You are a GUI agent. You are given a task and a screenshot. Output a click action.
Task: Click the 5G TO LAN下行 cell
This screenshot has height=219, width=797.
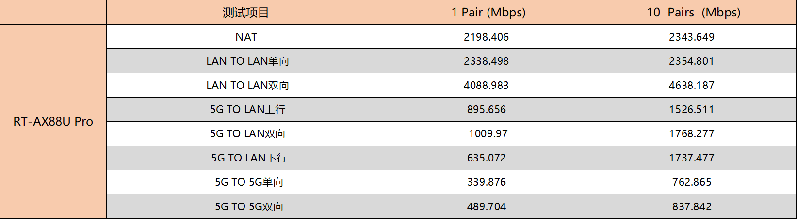pos(246,158)
